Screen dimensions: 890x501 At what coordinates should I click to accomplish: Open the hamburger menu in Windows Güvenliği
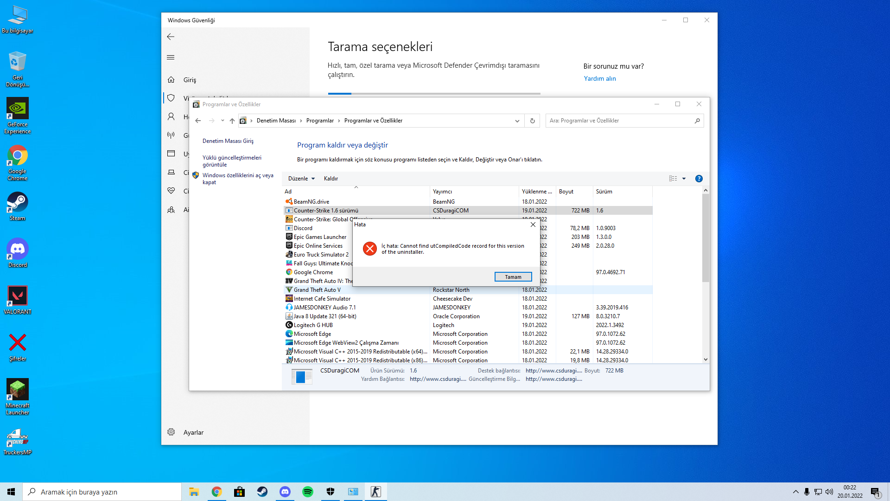point(171,58)
